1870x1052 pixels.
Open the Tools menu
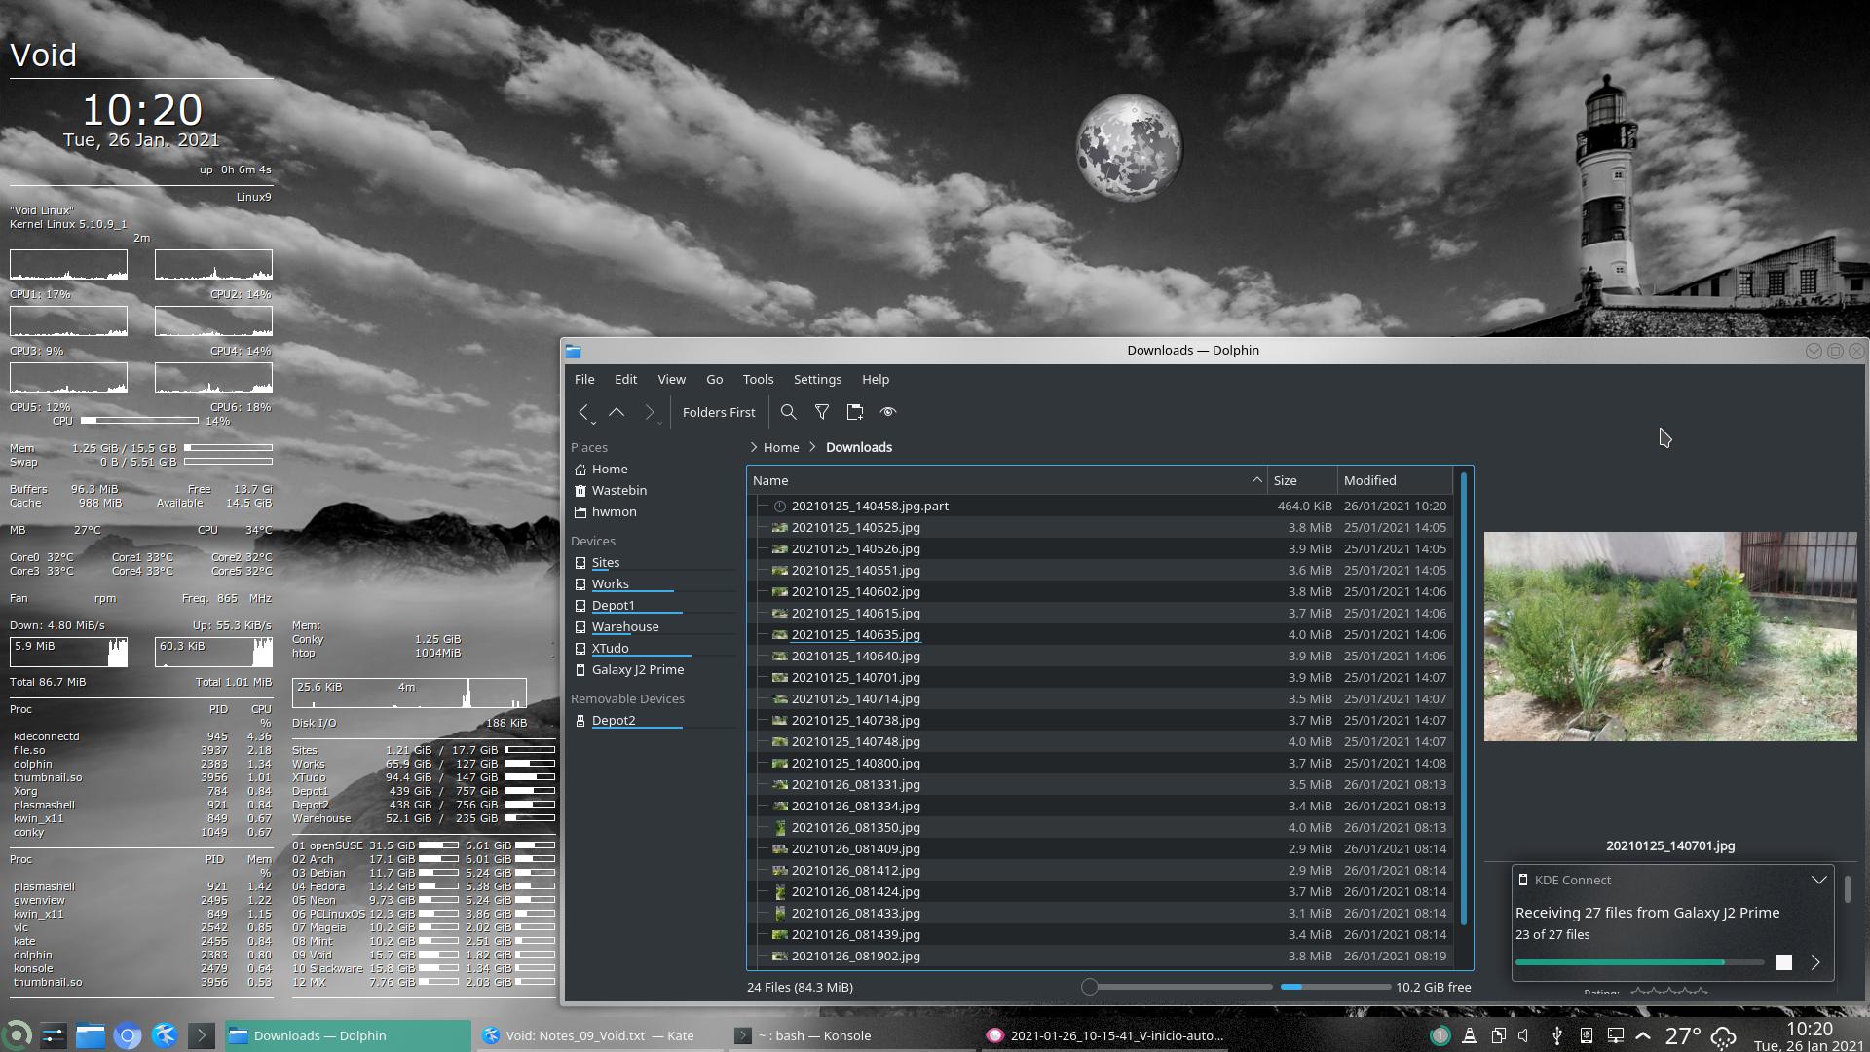click(x=758, y=379)
